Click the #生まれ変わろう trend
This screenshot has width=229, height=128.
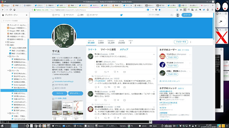click(166, 91)
